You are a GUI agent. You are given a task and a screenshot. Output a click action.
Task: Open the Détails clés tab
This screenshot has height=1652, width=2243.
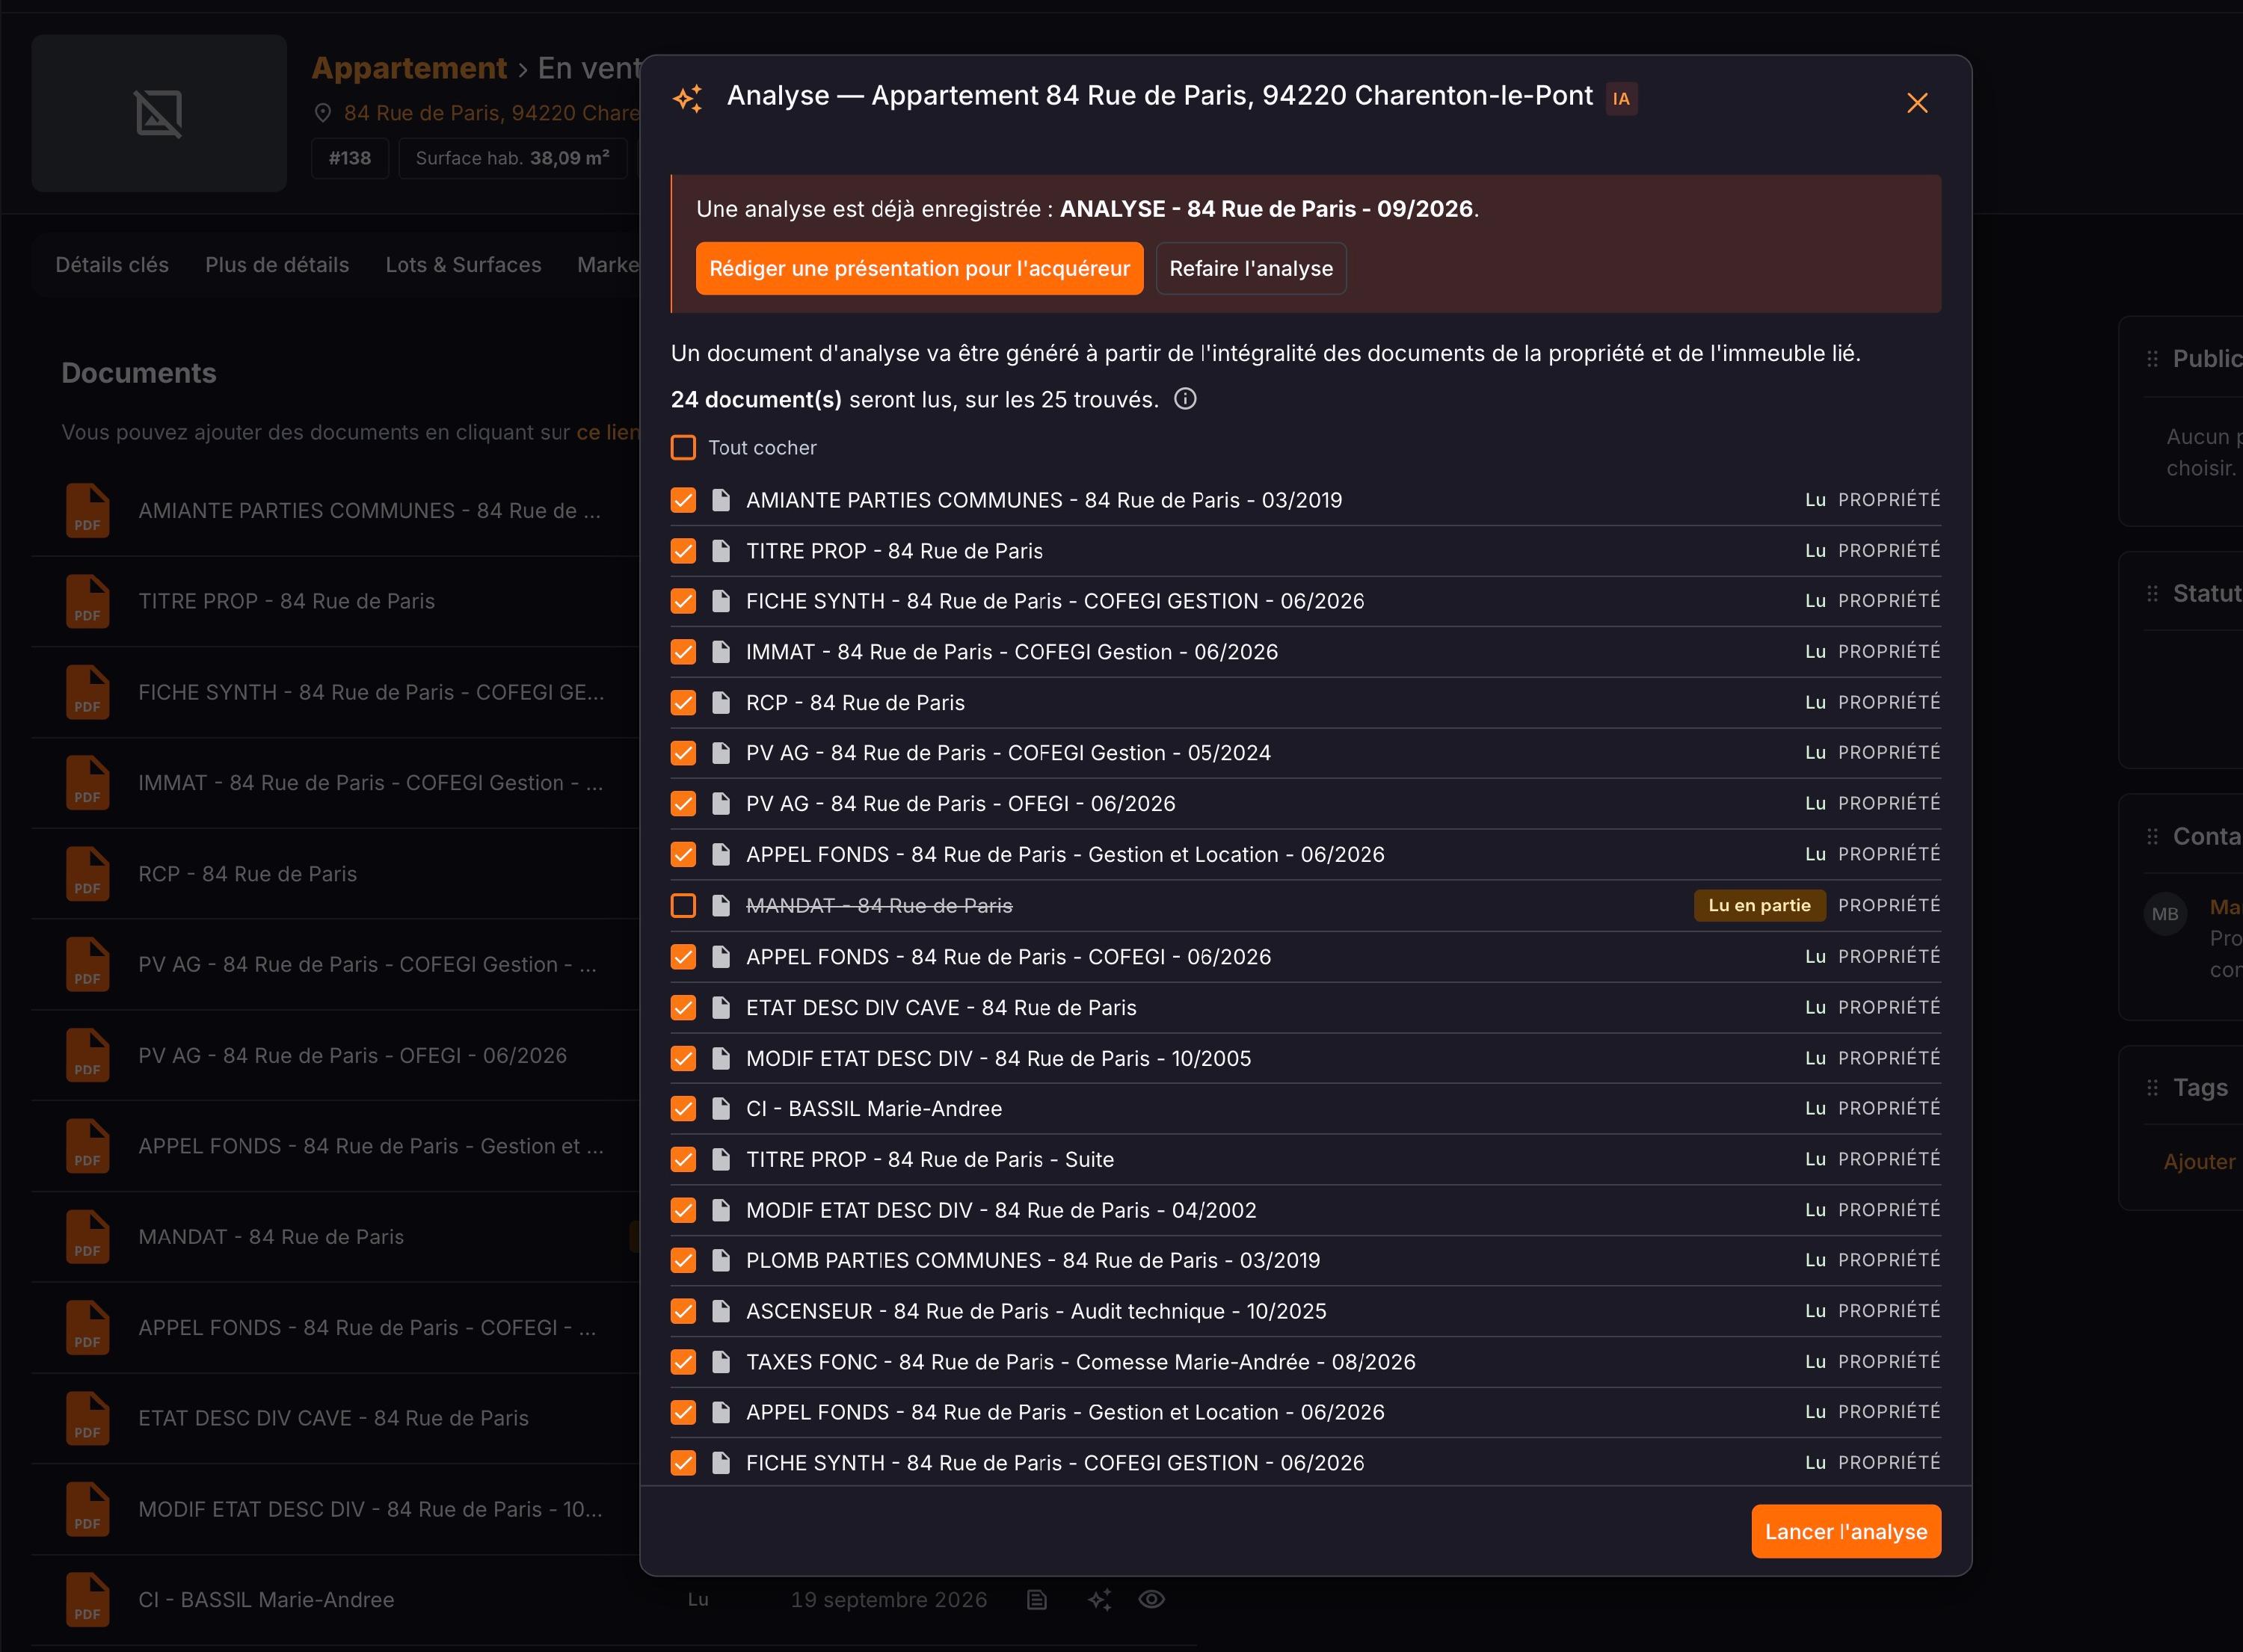point(112,265)
